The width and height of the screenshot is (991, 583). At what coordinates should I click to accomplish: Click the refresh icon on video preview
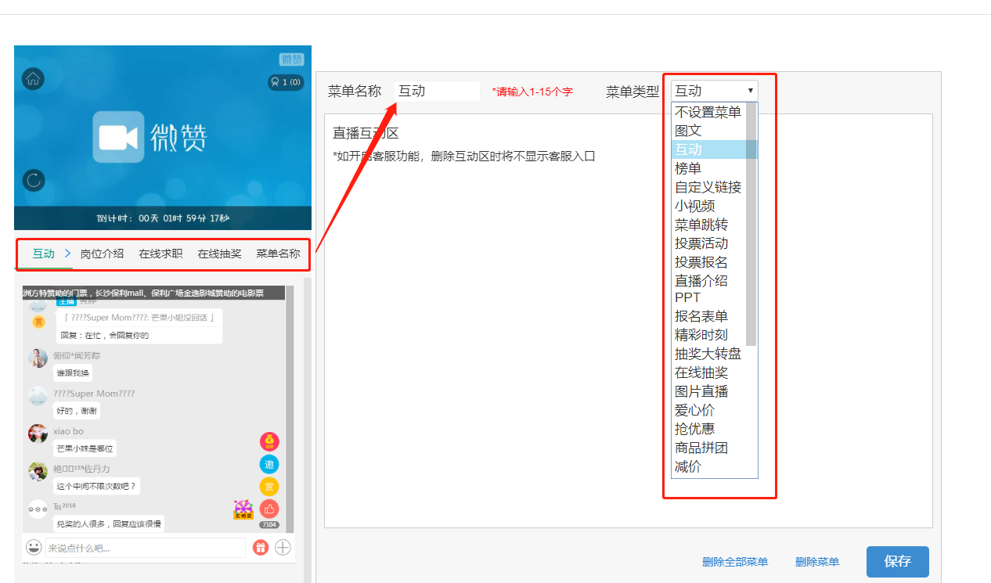click(x=33, y=180)
